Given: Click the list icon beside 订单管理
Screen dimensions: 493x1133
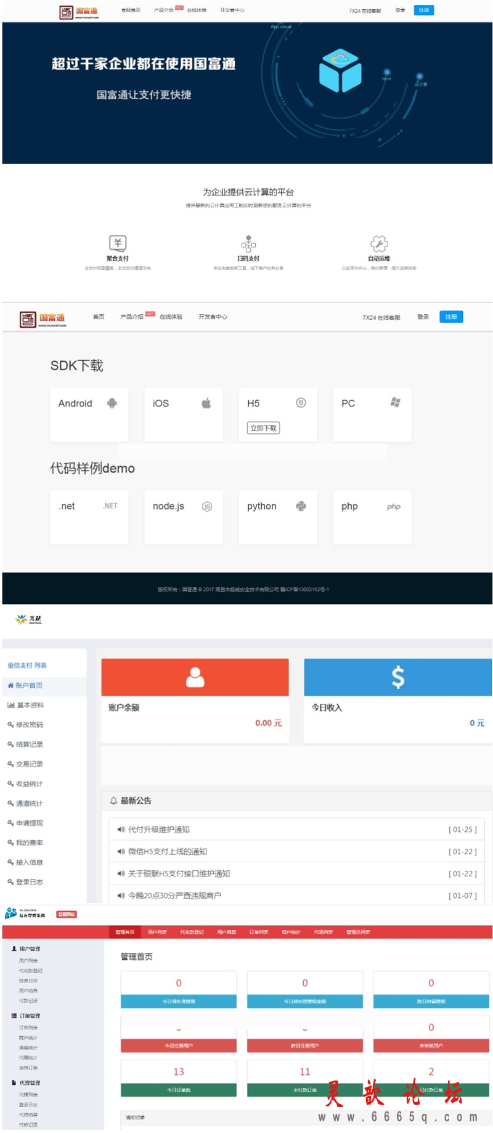Looking at the screenshot, I should pyautogui.click(x=14, y=1015).
